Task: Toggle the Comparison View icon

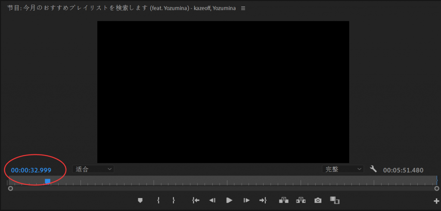Action: point(335,200)
